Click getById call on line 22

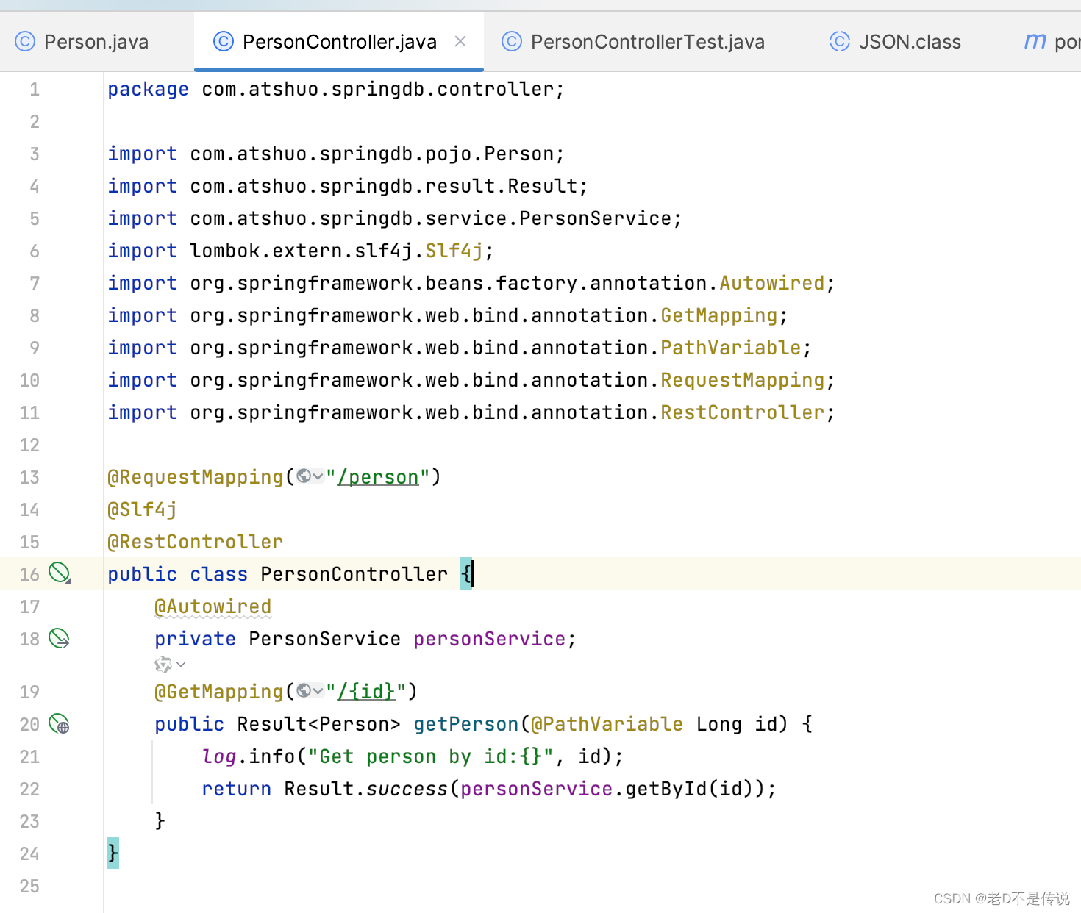(666, 789)
